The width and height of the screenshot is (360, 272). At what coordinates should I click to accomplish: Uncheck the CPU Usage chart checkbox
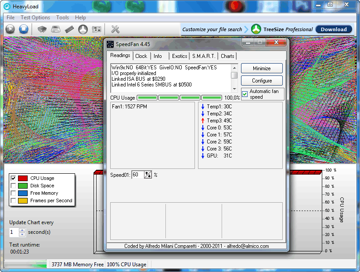13,179
